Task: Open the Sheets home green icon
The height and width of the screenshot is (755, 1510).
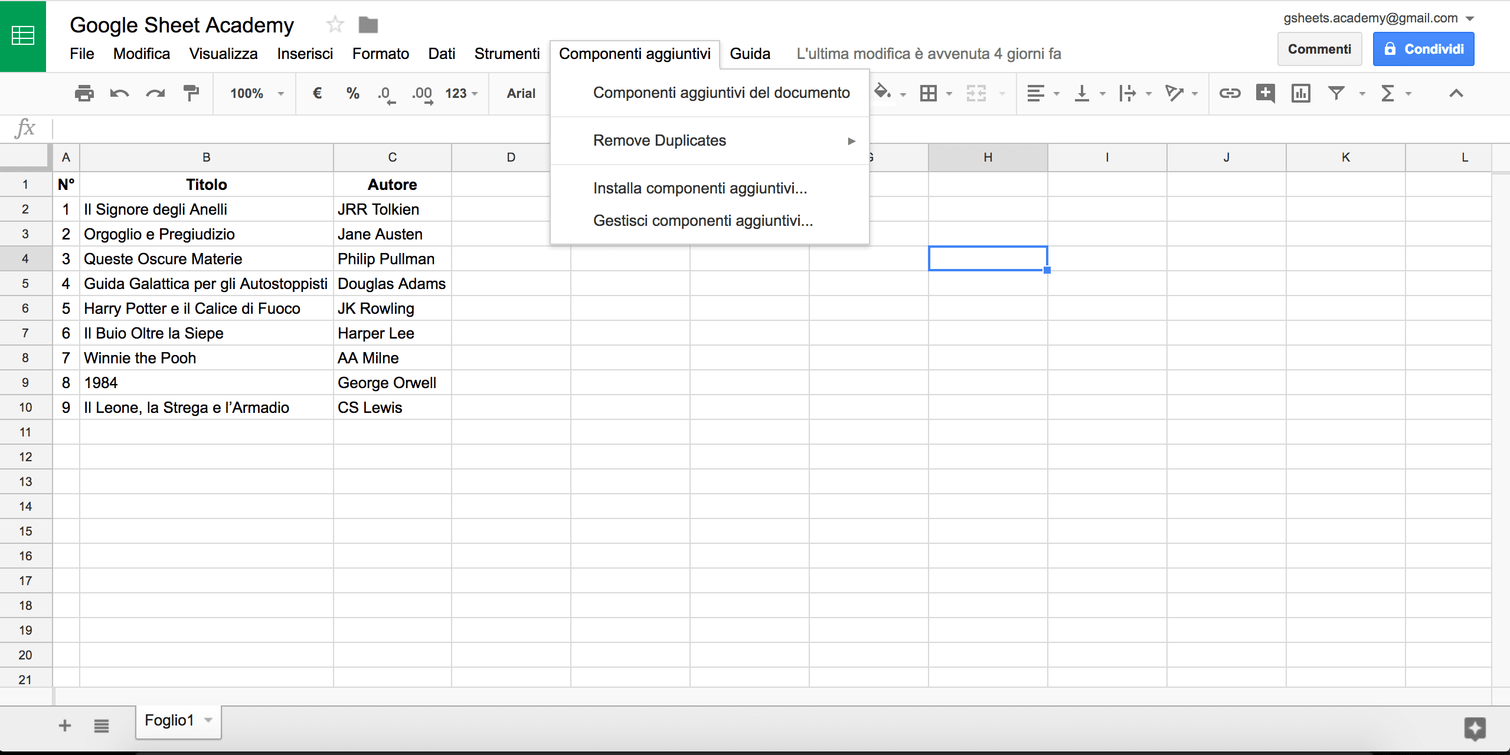Action: [x=23, y=36]
